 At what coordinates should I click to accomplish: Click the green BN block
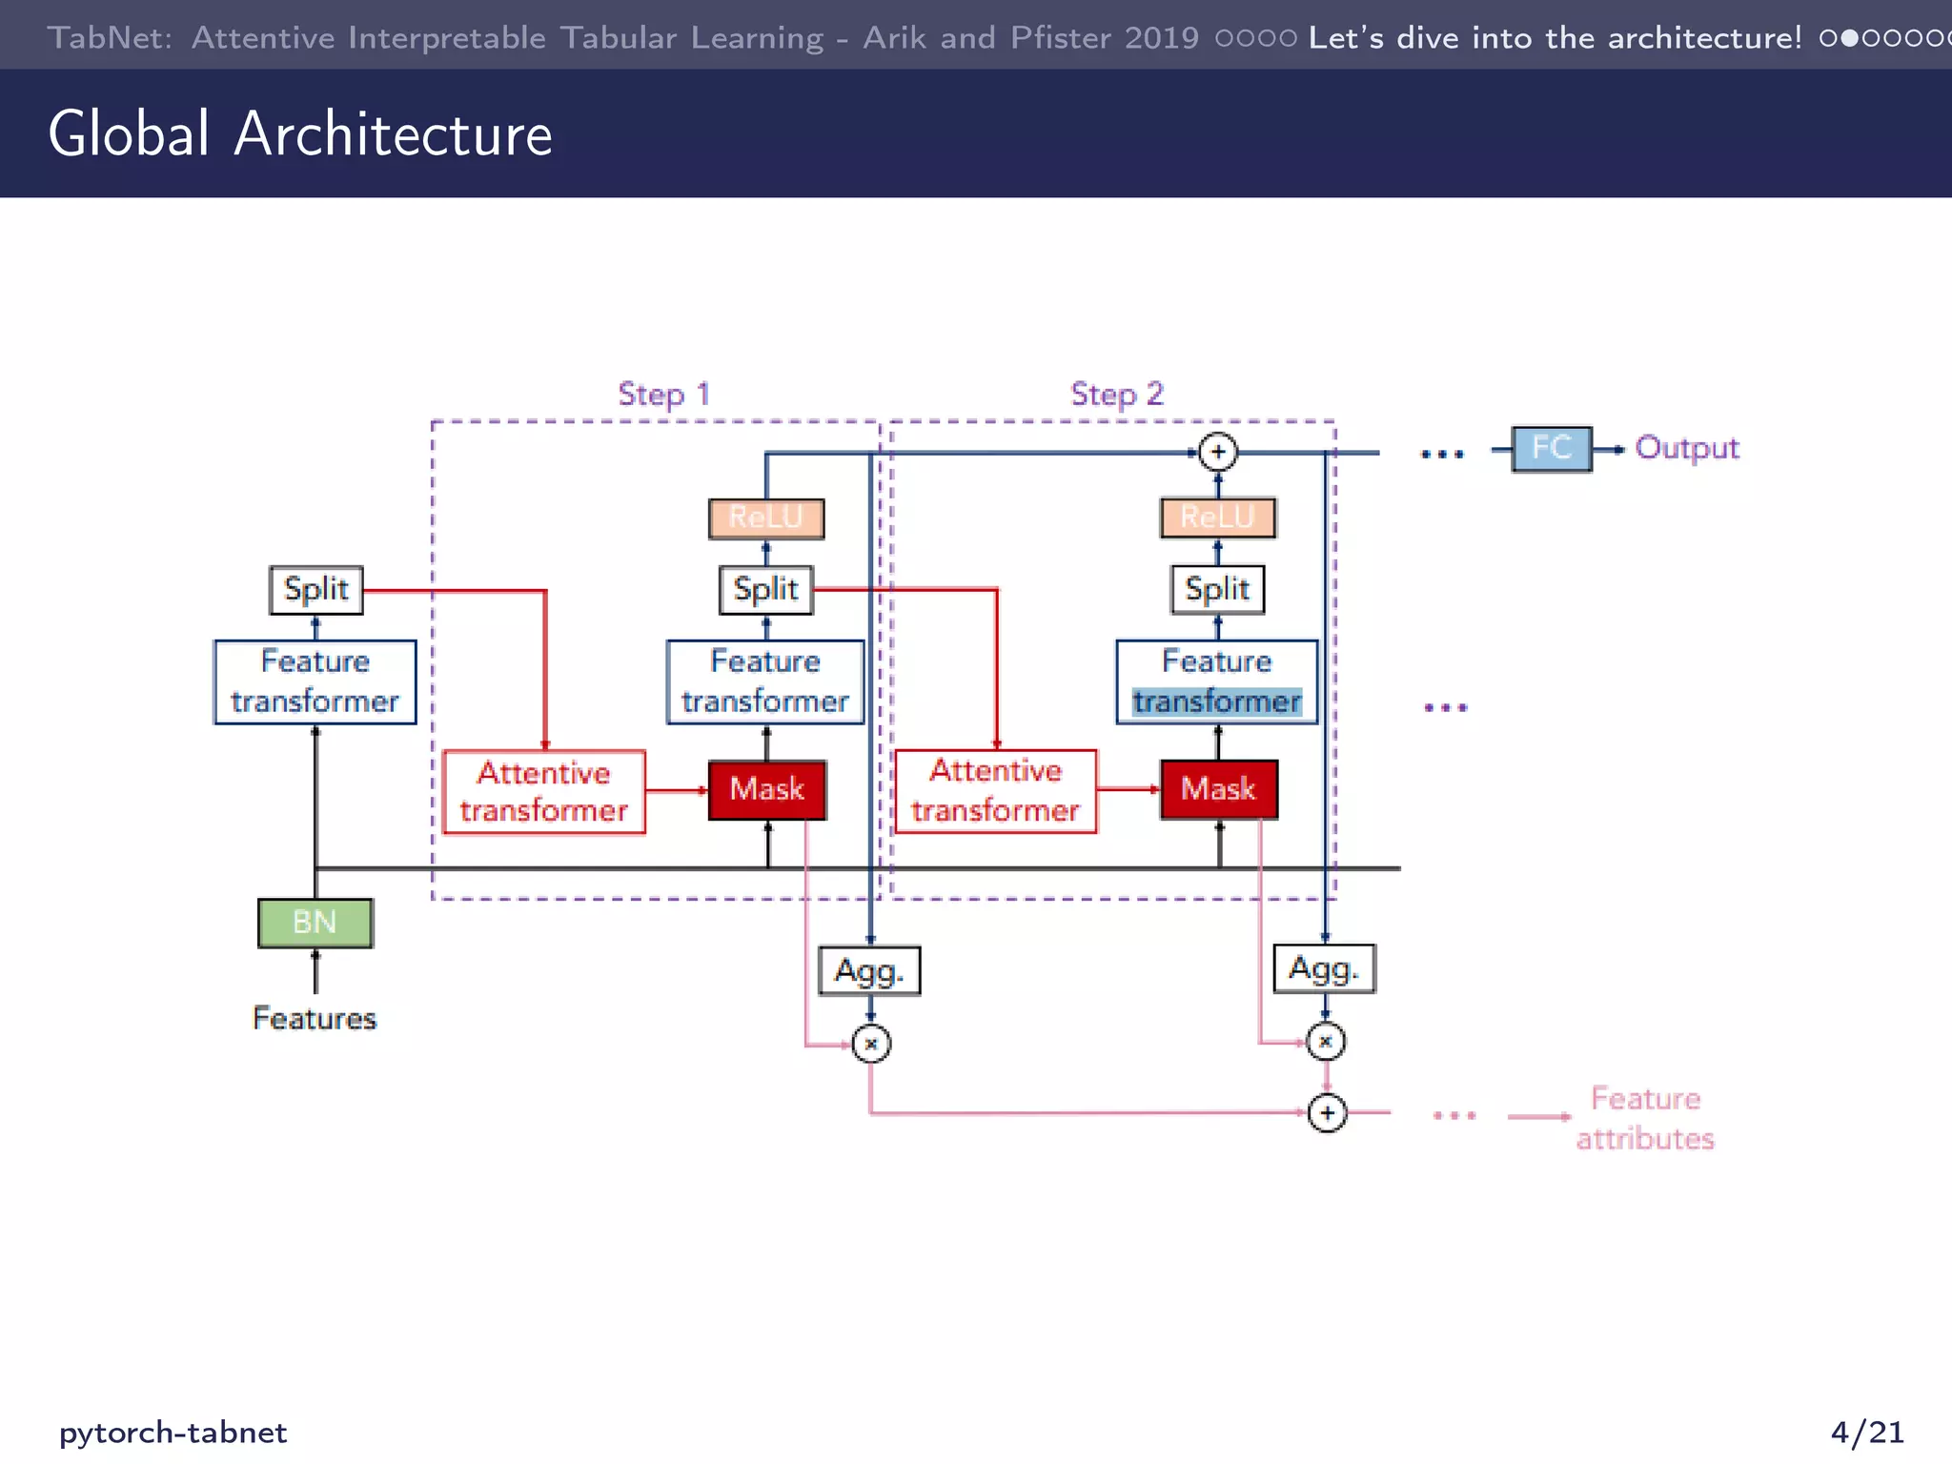point(315,923)
